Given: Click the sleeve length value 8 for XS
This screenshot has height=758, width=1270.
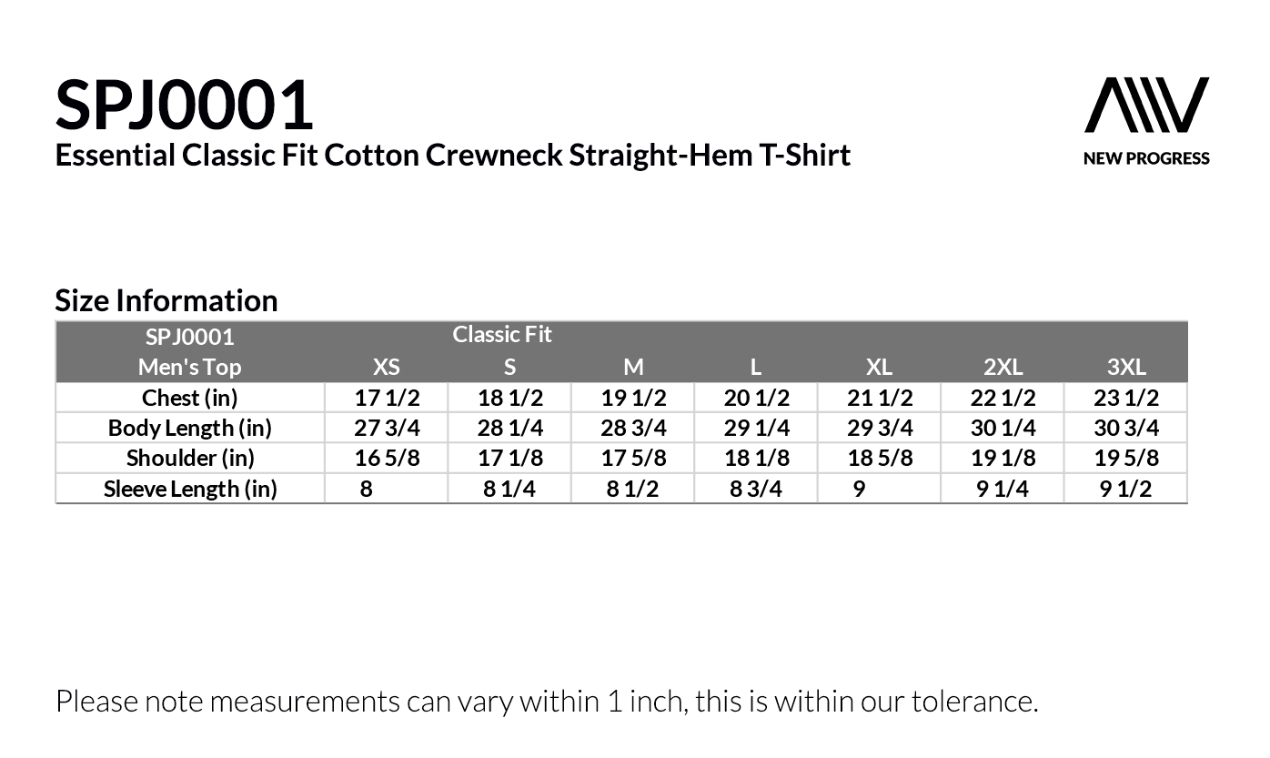Looking at the screenshot, I should point(366,489).
